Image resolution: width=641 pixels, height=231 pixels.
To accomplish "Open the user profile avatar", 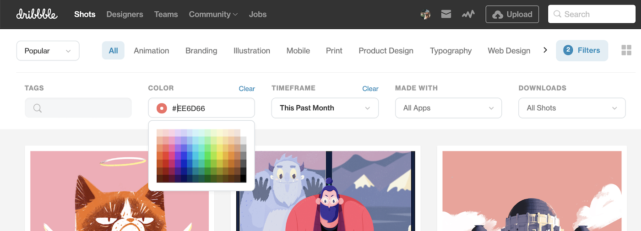I will click(x=425, y=15).
